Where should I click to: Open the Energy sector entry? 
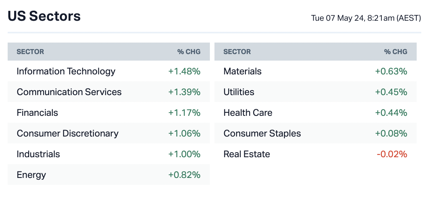coord(31,175)
